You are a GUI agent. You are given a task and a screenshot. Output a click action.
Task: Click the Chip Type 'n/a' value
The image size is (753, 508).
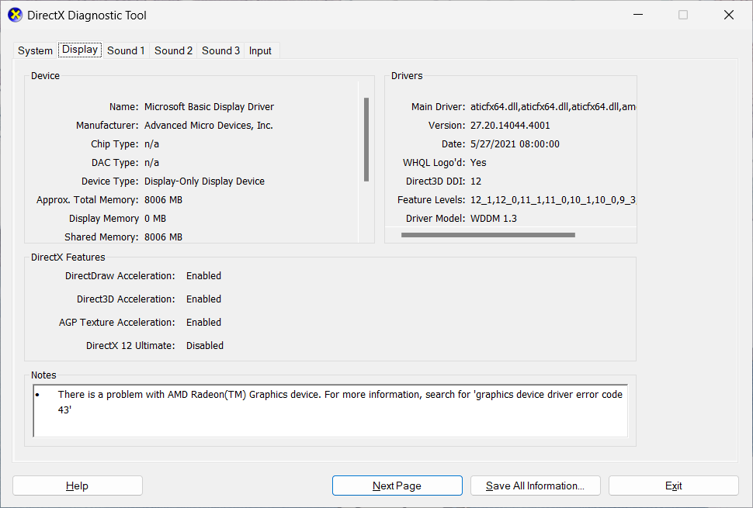[x=151, y=144]
